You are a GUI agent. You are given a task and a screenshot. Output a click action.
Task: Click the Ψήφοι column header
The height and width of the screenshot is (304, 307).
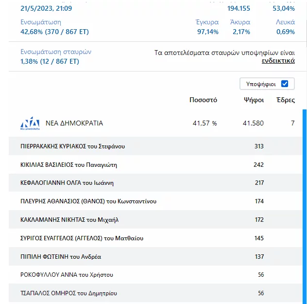[254, 100]
